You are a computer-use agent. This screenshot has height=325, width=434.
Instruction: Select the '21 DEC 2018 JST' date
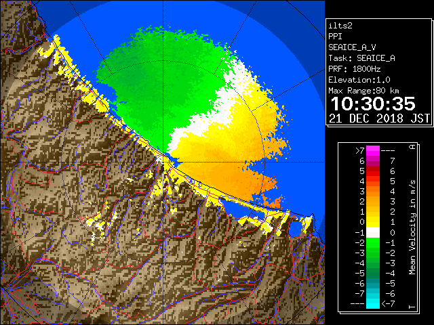click(x=379, y=118)
